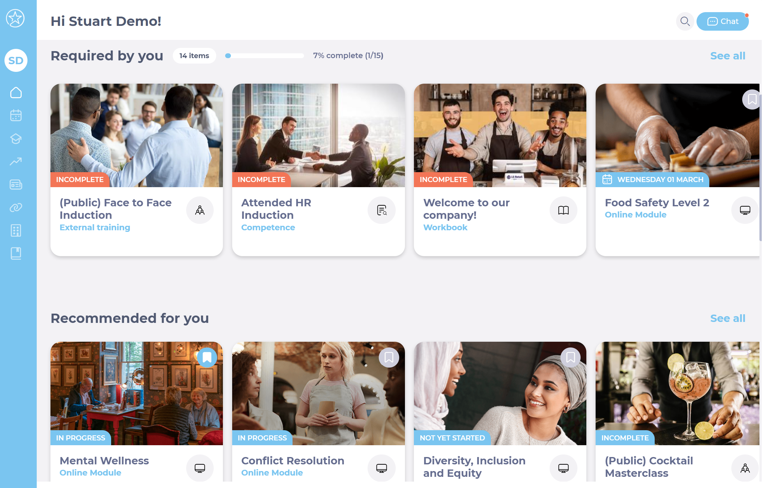Click the Mental Wellness title
762x488 pixels.
click(x=104, y=461)
